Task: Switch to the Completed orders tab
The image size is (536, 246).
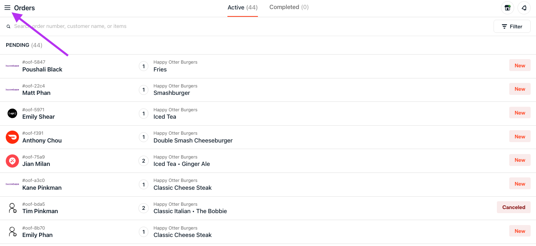Action: [x=289, y=7]
